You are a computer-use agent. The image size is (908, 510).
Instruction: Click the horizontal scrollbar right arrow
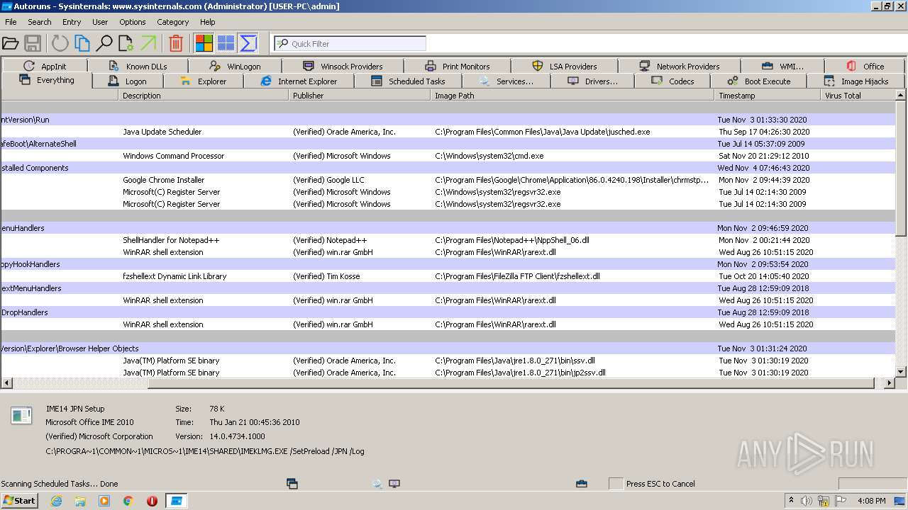890,383
